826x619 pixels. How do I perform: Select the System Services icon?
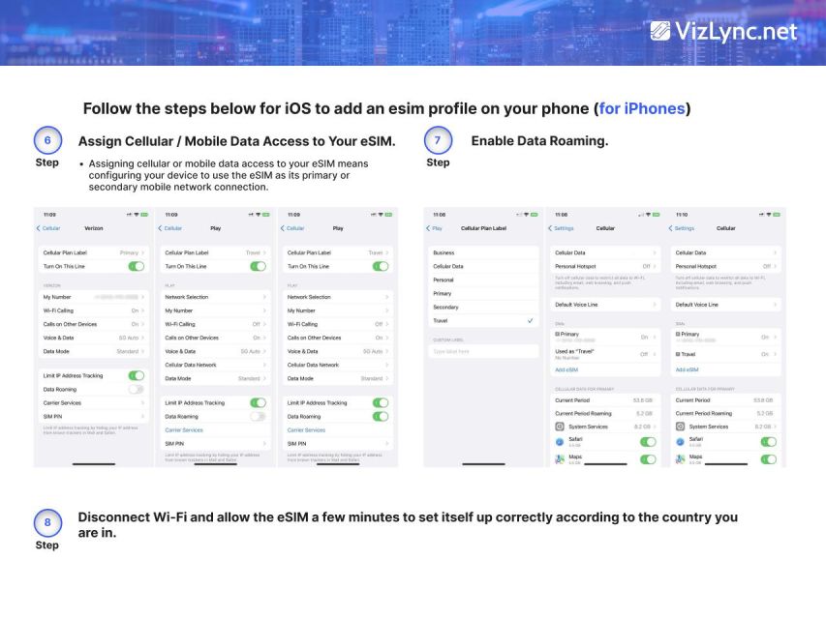558,427
